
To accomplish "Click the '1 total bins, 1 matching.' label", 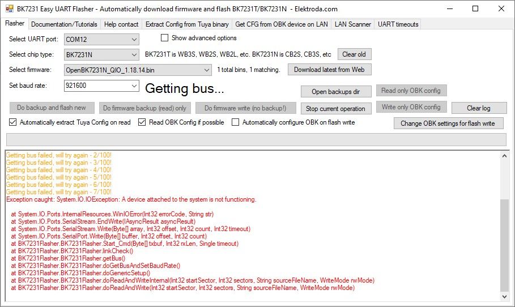I will click(249, 70).
